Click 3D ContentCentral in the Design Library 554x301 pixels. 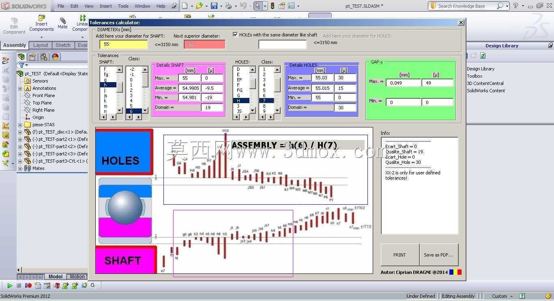click(x=485, y=83)
